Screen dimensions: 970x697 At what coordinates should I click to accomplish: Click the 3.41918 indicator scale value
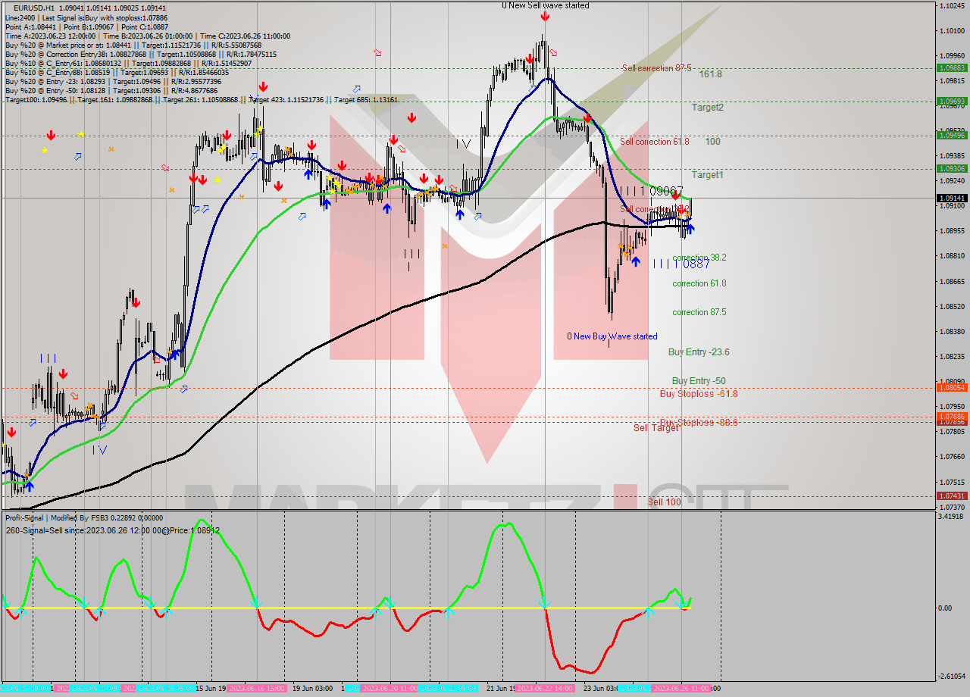click(x=950, y=517)
